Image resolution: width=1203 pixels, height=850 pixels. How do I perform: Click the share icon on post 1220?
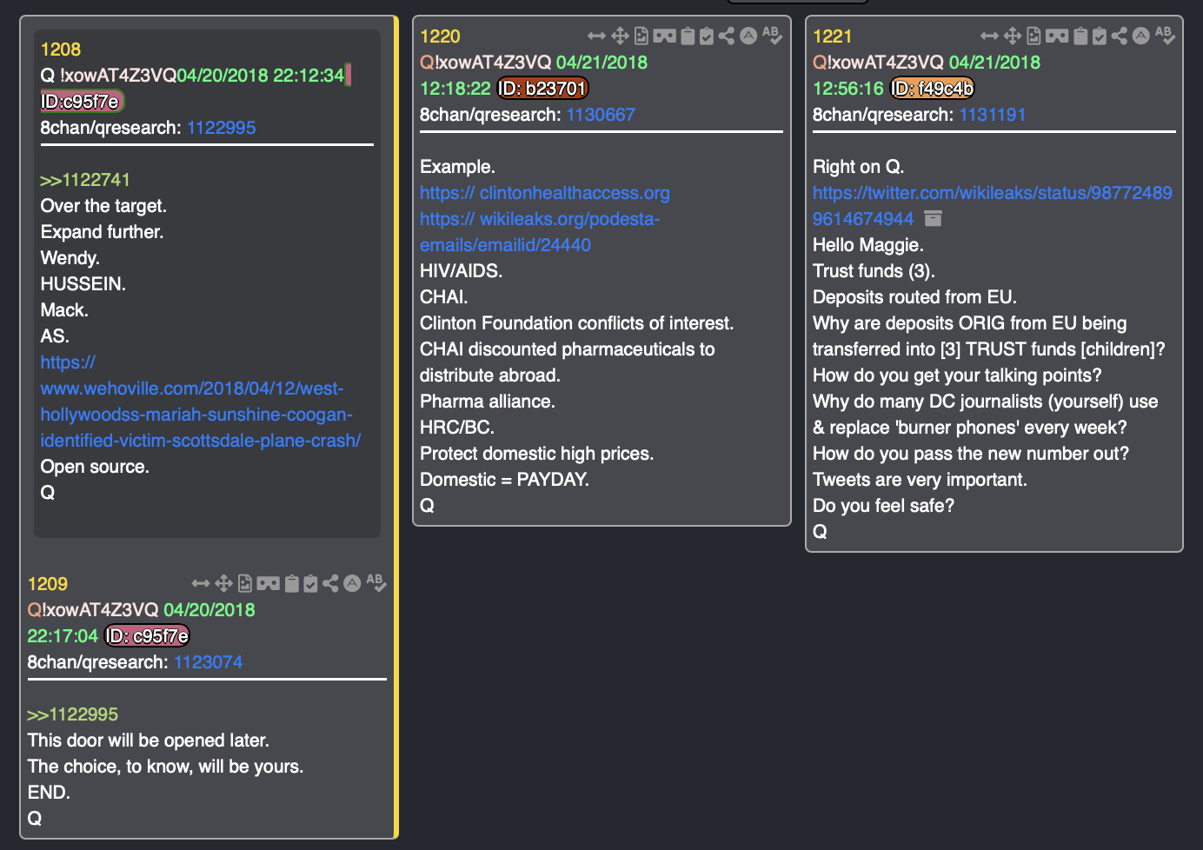[727, 36]
